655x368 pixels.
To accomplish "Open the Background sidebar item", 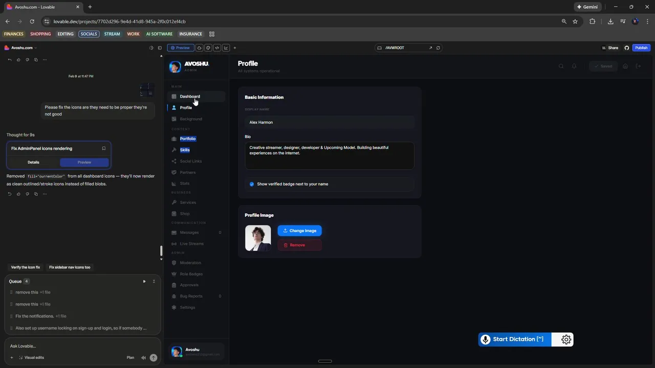I will pos(196,119).
